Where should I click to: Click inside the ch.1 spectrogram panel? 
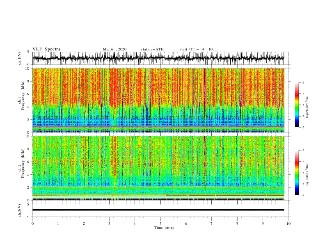[x=158, y=100]
